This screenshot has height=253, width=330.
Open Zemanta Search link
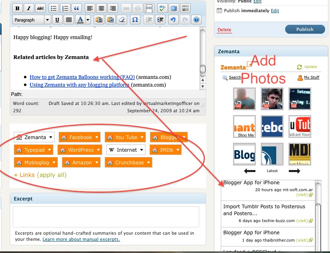pyautogui.click(x=232, y=77)
